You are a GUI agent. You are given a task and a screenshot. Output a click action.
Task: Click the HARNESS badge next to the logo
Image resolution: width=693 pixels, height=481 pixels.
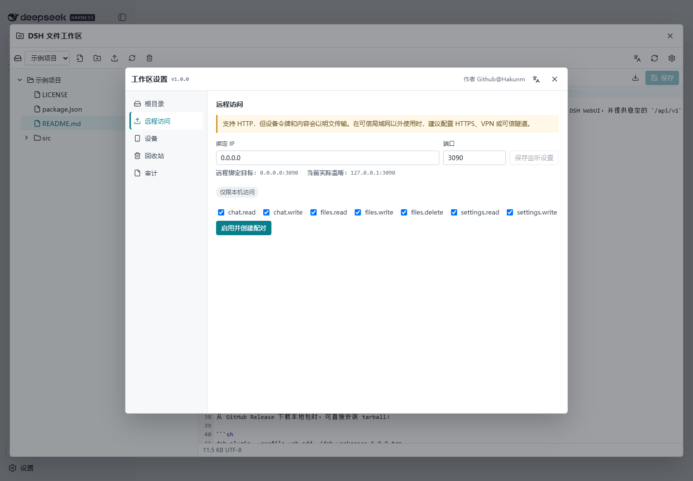[82, 18]
